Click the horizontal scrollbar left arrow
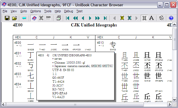Viewport: 178px width, 108px height. (x=3, y=105)
